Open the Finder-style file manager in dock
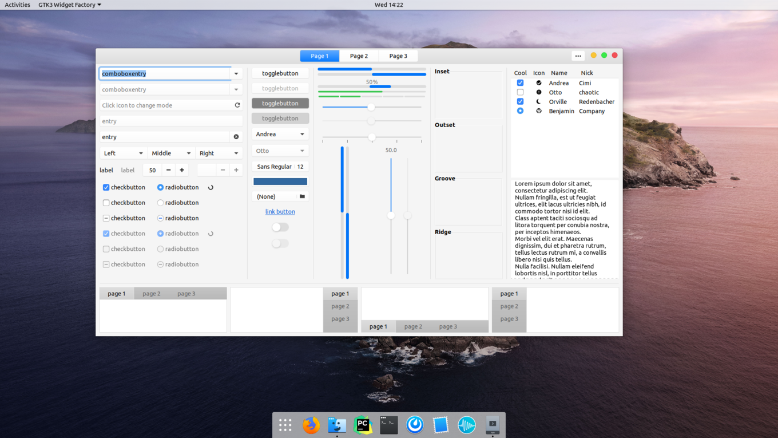778x438 pixels. 337,425
